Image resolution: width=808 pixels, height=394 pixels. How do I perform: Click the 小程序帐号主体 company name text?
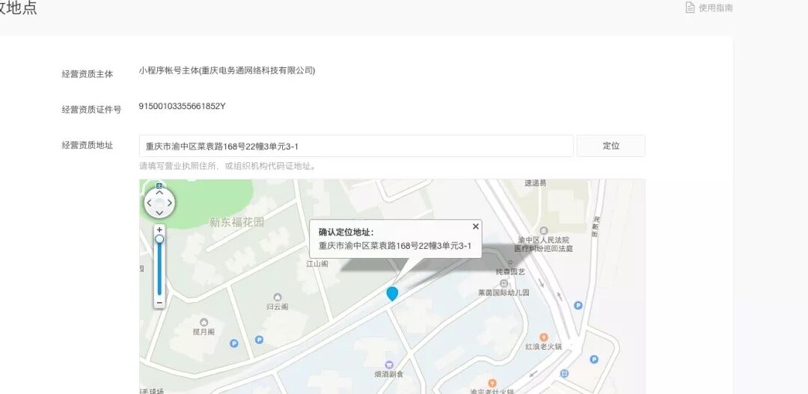click(227, 70)
